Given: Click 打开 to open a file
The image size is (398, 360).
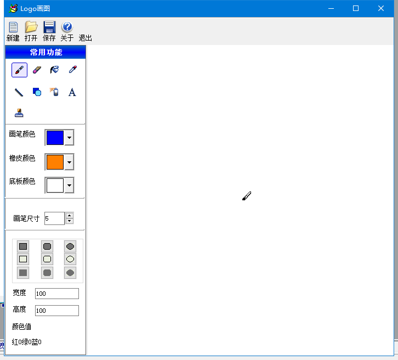Looking at the screenshot, I should (x=31, y=31).
